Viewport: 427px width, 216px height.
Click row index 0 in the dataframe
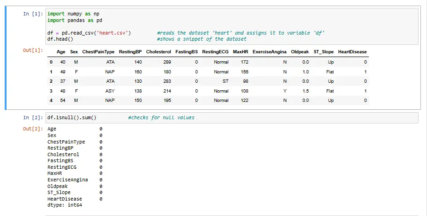51,62
